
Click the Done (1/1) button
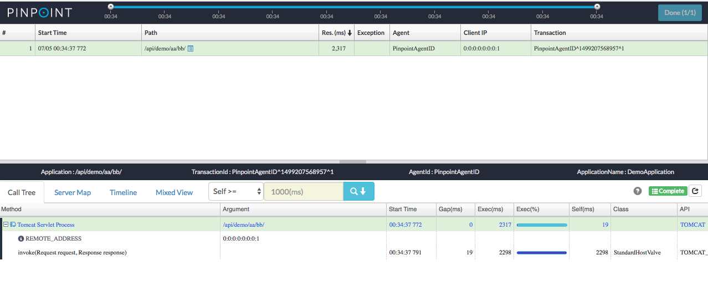[x=680, y=12]
